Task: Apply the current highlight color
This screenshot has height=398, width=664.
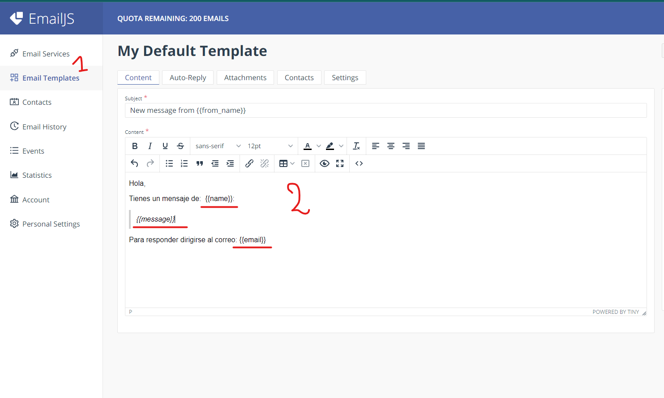Action: click(x=330, y=146)
